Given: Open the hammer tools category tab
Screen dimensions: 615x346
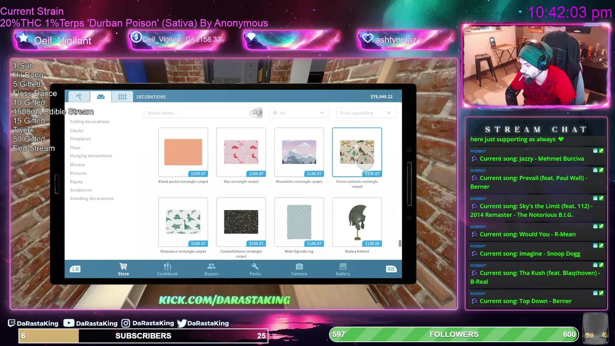Looking at the screenshot, I should coord(79,97).
